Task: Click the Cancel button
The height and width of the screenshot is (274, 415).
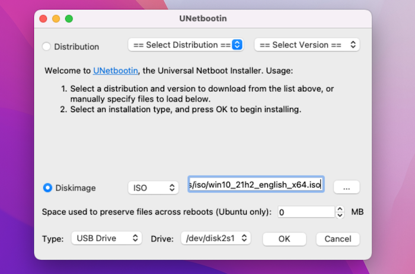Action: point(338,239)
